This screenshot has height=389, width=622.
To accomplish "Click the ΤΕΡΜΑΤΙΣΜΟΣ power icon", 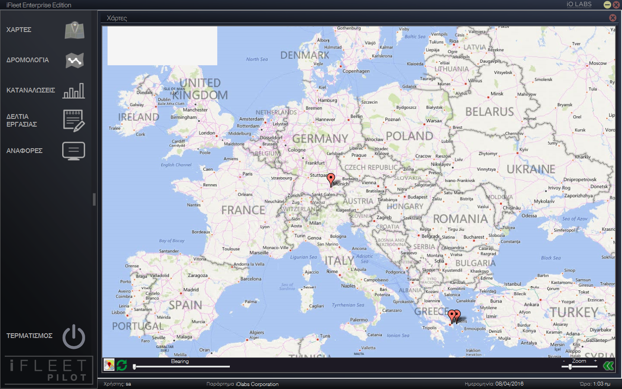I will tap(74, 336).
